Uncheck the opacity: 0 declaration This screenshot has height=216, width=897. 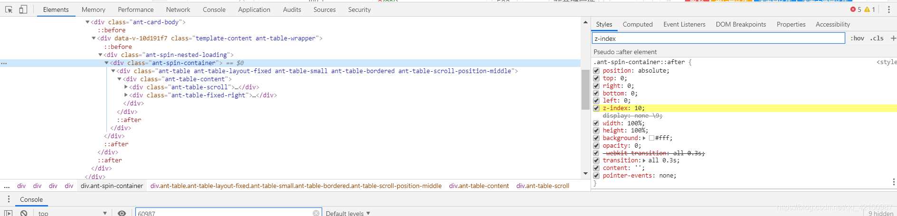tap(596, 146)
